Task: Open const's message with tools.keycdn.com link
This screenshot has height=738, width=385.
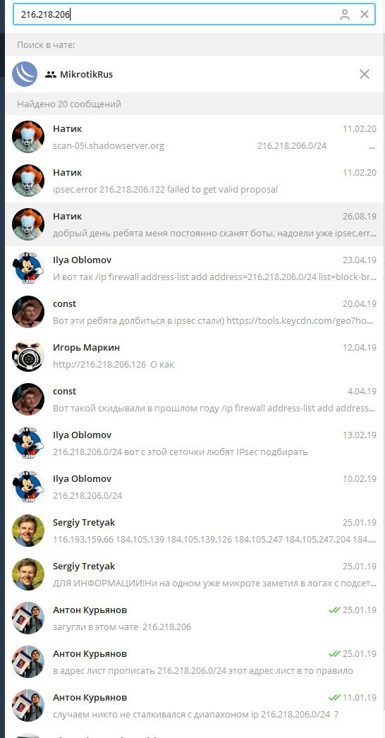Action: tap(195, 312)
